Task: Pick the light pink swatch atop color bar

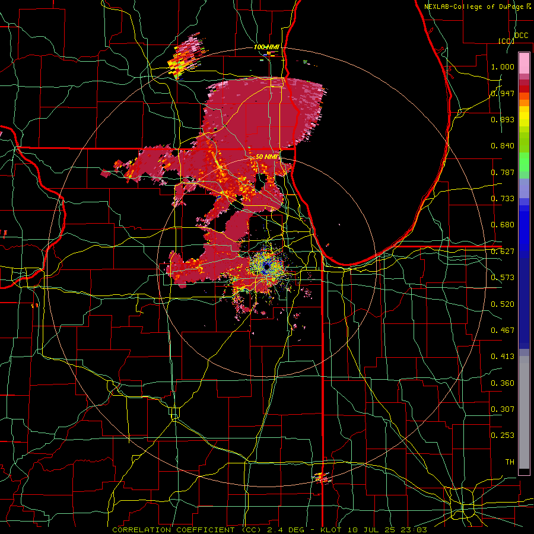Action: pos(524,63)
